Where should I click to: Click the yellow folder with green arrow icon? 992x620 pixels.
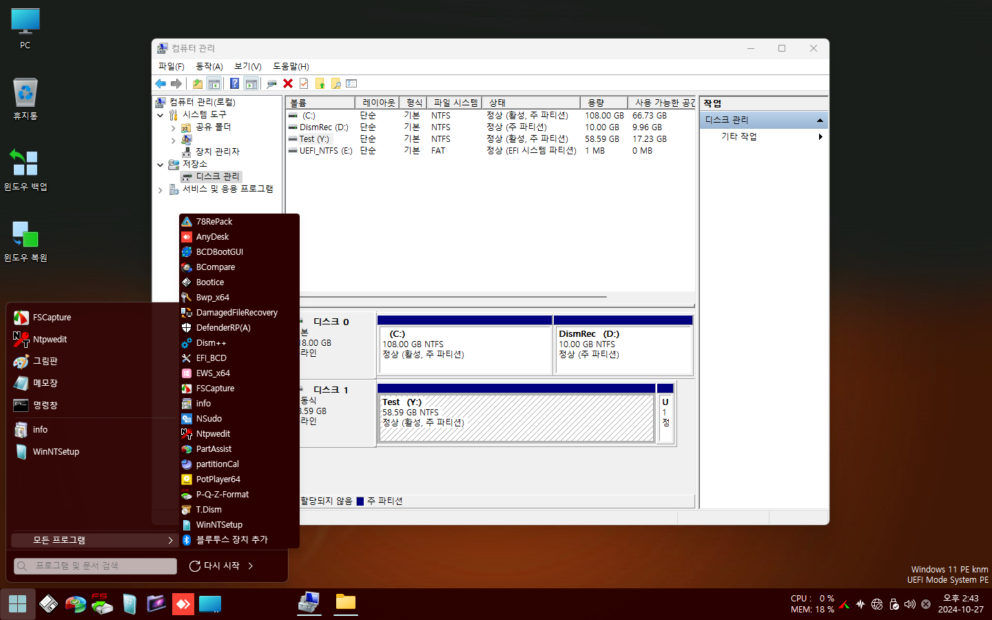point(320,83)
